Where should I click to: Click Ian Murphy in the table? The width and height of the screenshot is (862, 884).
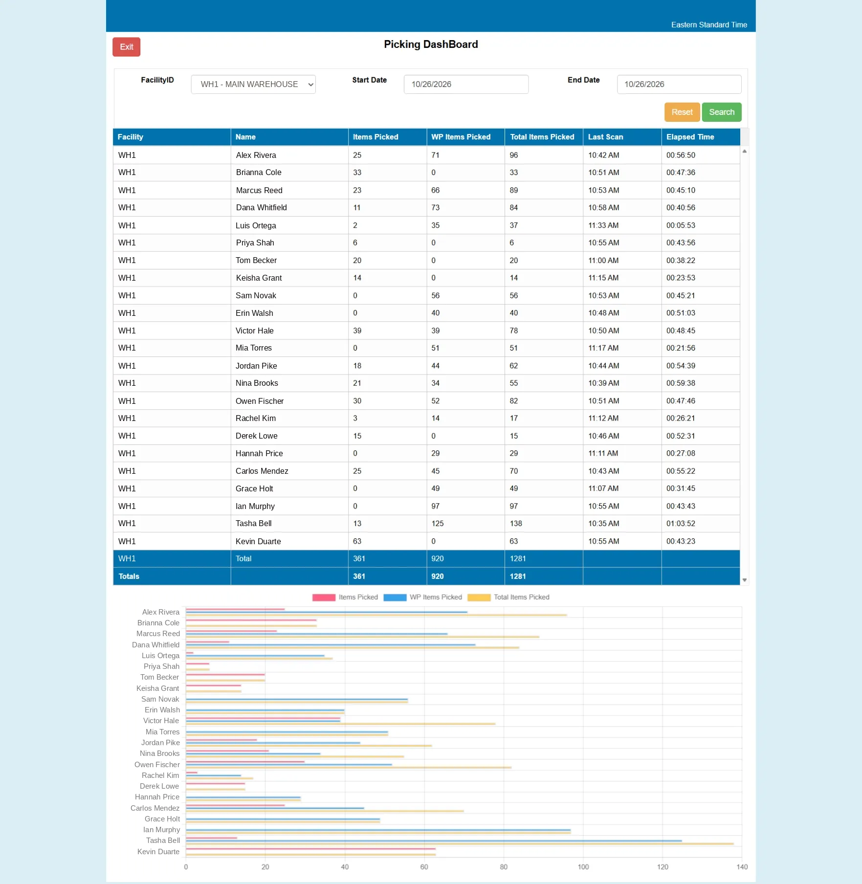coord(255,506)
